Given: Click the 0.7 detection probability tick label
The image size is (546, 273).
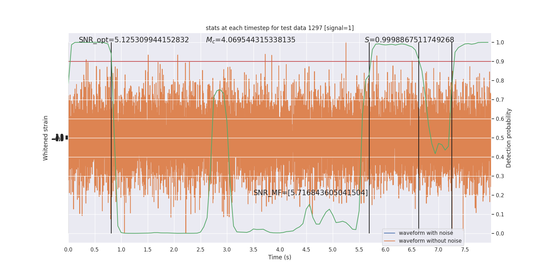Looking at the screenshot, I should point(500,100).
